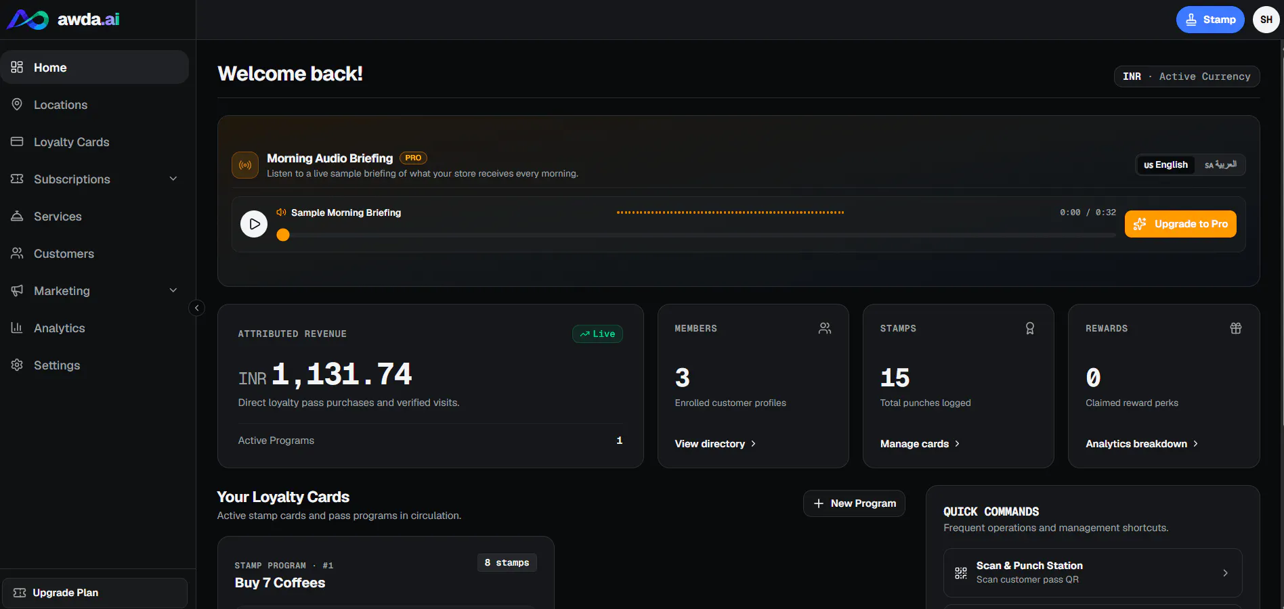Click the Stamps ribbon badge icon
Viewport: 1284px width, 609px height.
[x=1030, y=328]
